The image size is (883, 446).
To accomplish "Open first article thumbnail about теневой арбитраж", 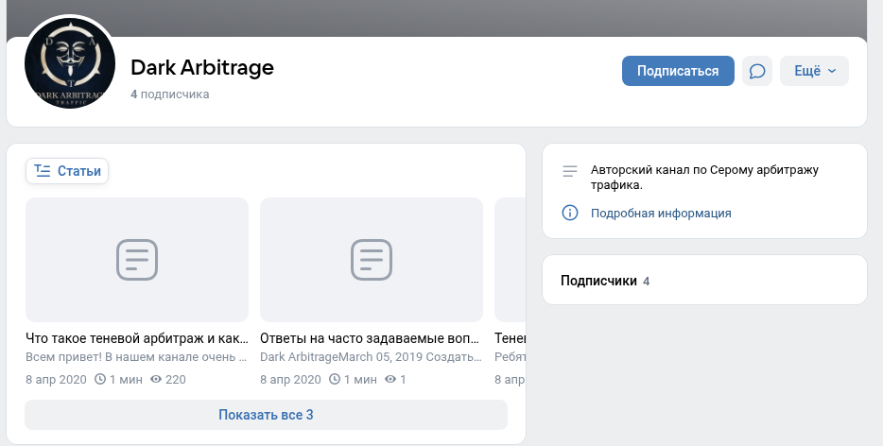I will coord(137,259).
